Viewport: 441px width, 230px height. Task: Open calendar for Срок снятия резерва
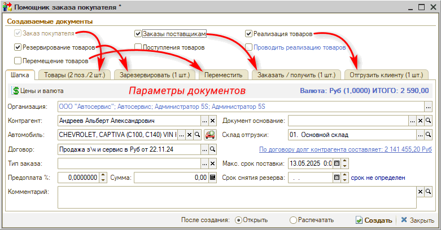coord(337,178)
